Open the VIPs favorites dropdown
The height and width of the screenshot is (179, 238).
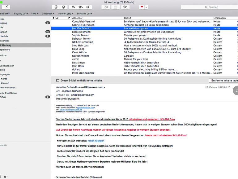click(35, 14)
